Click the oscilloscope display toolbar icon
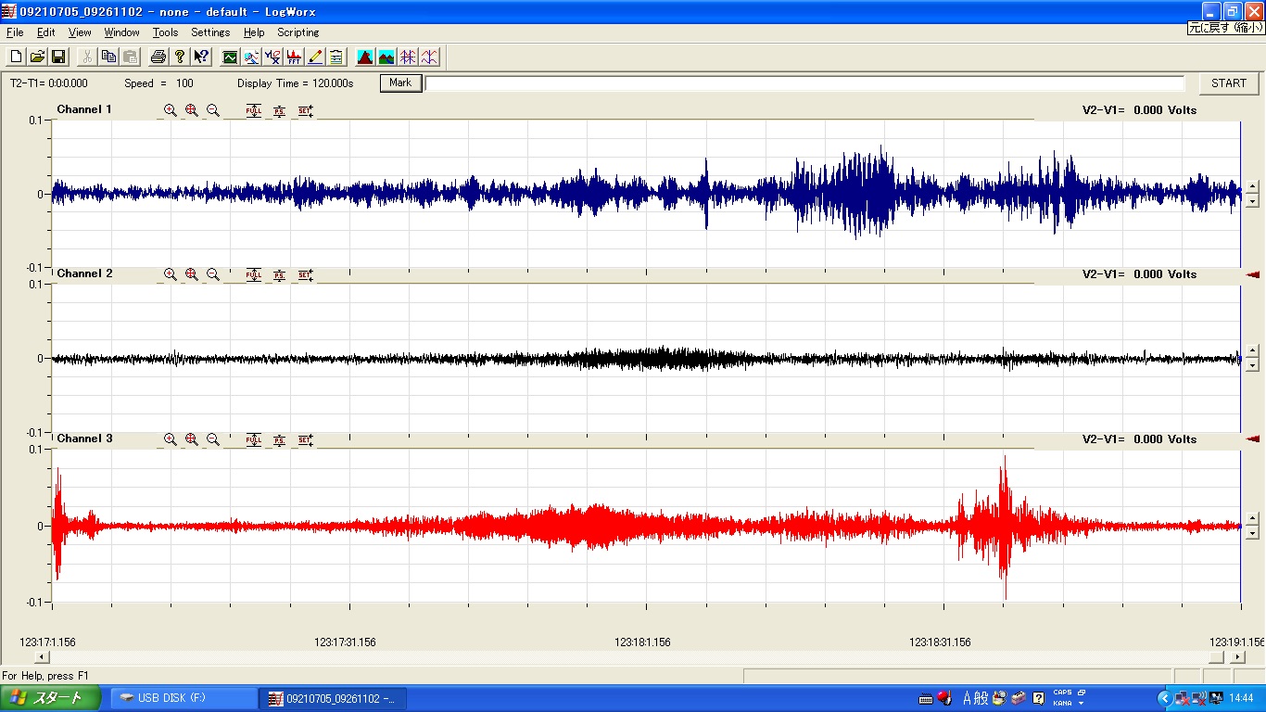Image resolution: width=1266 pixels, height=712 pixels. [230, 57]
